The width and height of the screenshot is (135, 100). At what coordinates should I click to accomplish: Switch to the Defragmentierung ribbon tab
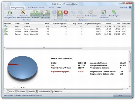tap(18, 8)
